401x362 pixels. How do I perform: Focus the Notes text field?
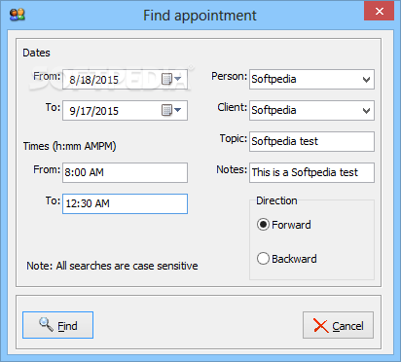(x=311, y=172)
